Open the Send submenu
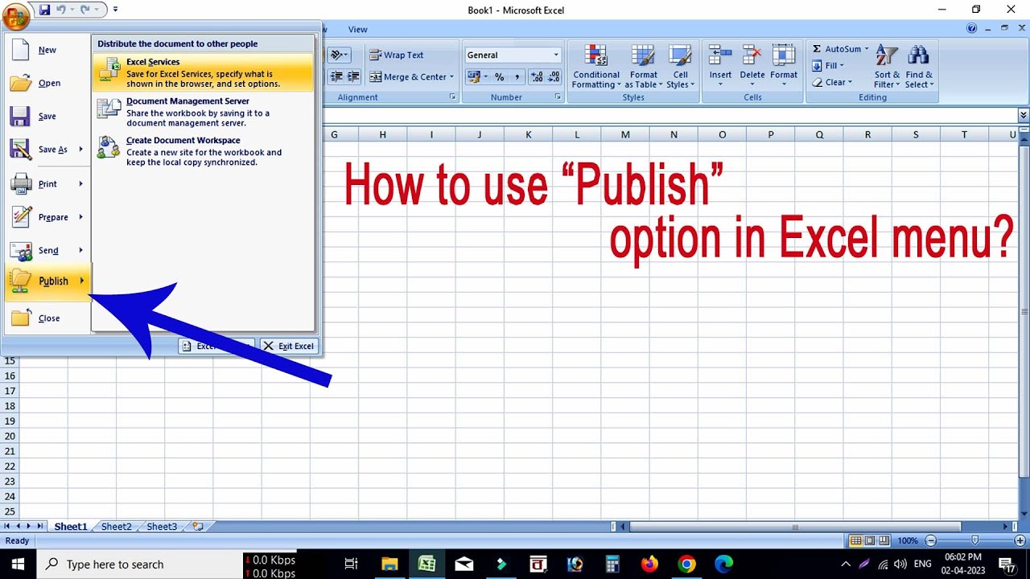This screenshot has width=1030, height=579. pyautogui.click(x=46, y=250)
